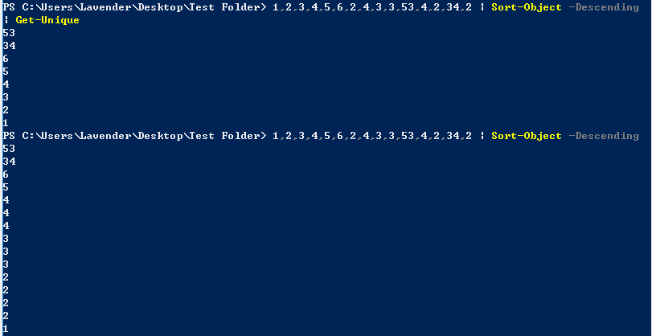Click 5 in the second output

pyautogui.click(x=6, y=187)
